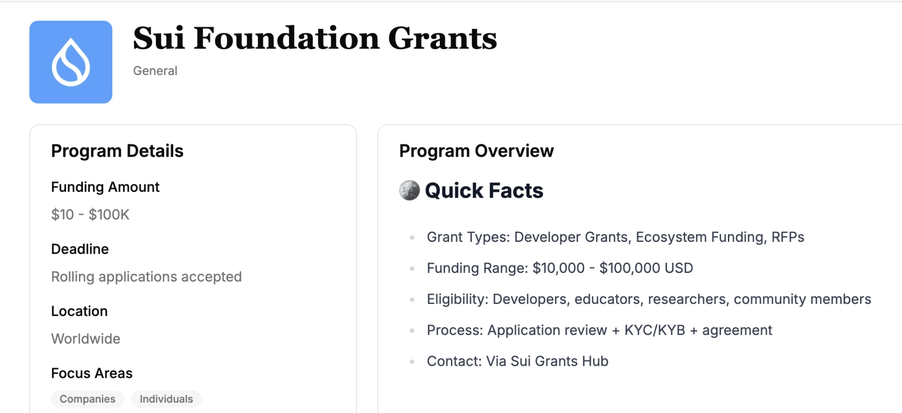902x413 pixels.
Task: Click the Worldwide location value
Action: coord(86,339)
